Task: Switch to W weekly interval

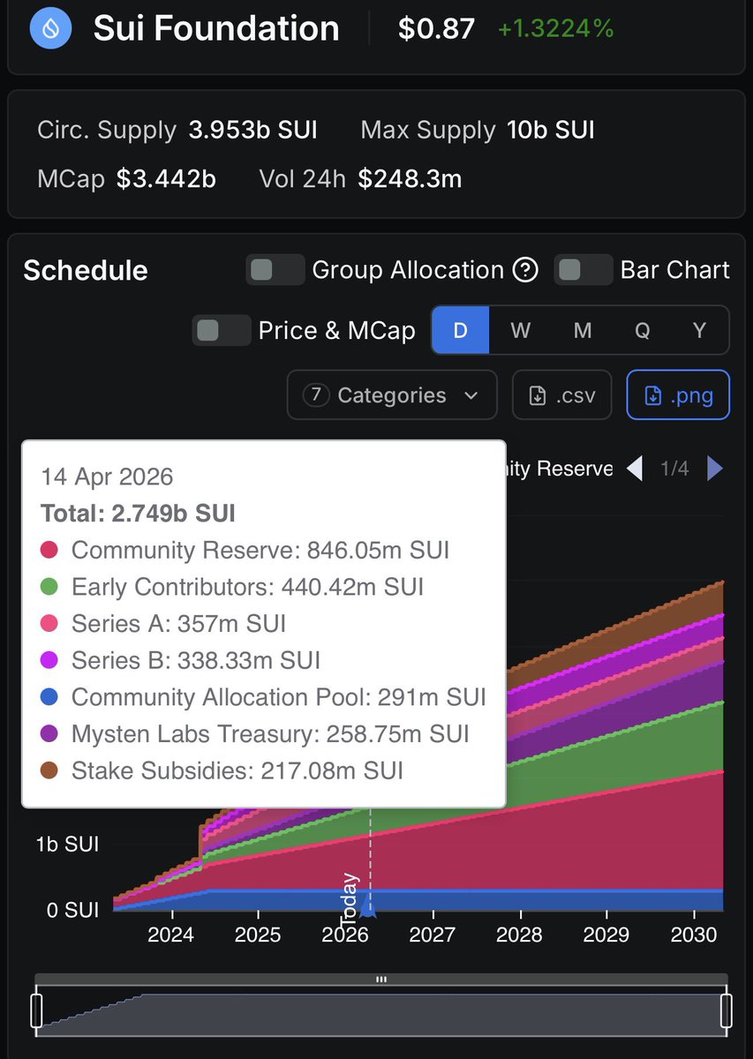Action: [x=520, y=331]
